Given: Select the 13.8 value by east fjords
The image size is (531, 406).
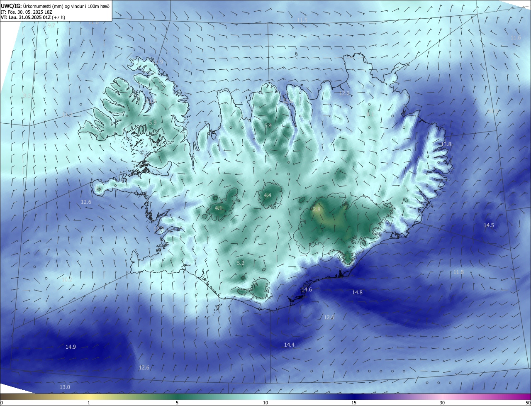Looking at the screenshot, I should 446,144.
